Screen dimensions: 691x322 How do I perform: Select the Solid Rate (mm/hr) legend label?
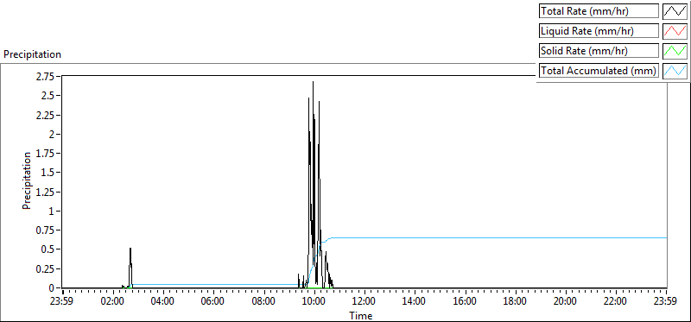(x=599, y=51)
